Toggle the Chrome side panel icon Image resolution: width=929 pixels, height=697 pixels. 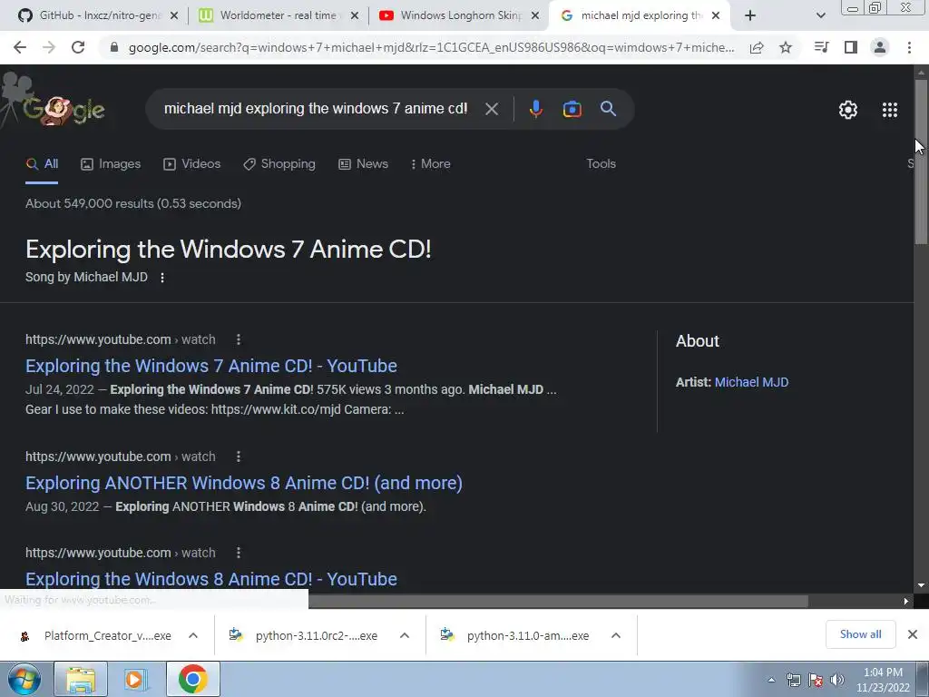pyautogui.click(x=851, y=47)
